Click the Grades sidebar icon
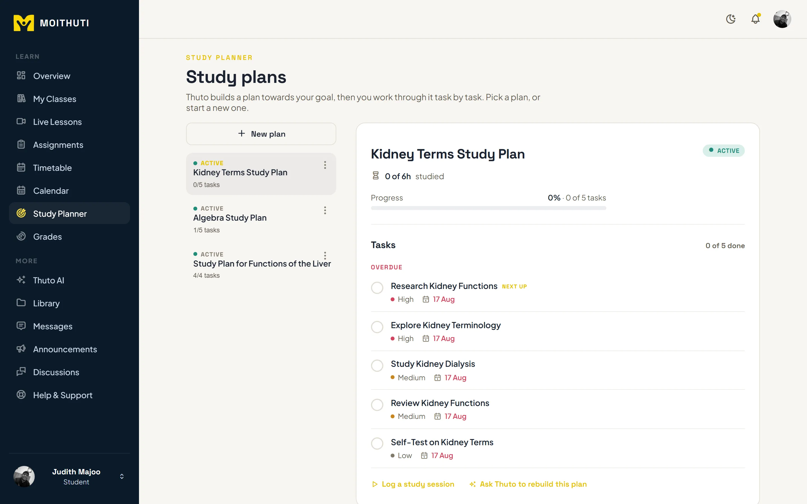 point(21,236)
